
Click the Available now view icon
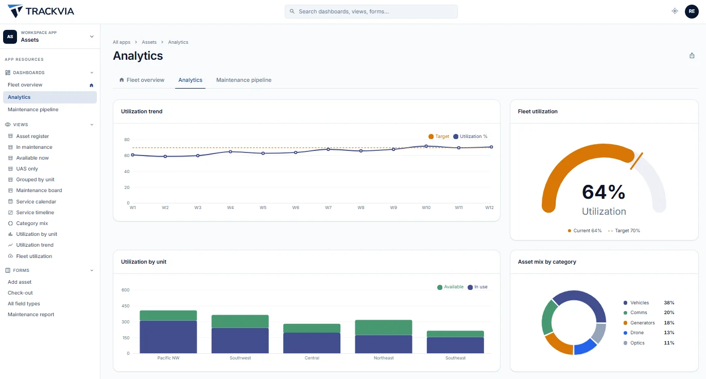coord(10,158)
